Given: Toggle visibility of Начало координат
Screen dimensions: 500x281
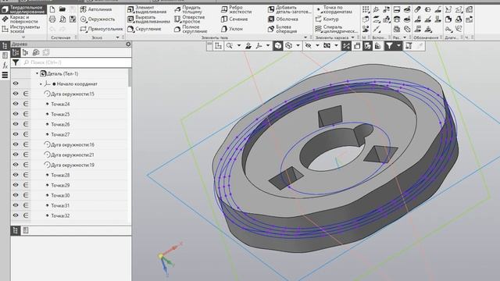Looking at the screenshot, I should (16, 84).
